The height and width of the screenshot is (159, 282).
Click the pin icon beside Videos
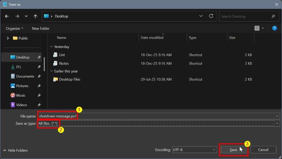pyautogui.click(x=39, y=105)
